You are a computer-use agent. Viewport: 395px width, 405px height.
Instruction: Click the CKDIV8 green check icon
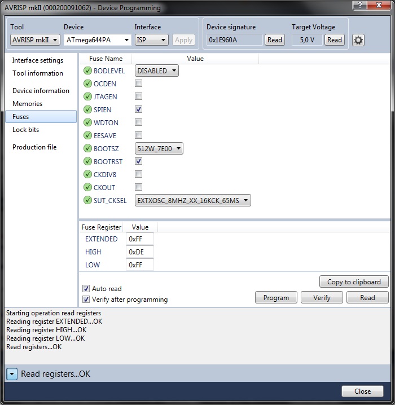(87, 174)
